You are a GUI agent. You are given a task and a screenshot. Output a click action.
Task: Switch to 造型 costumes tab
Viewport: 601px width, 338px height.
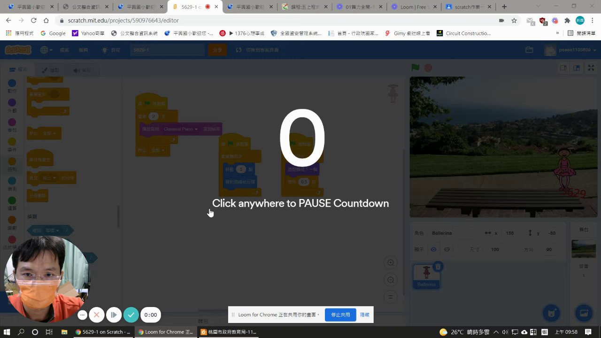[x=50, y=70]
